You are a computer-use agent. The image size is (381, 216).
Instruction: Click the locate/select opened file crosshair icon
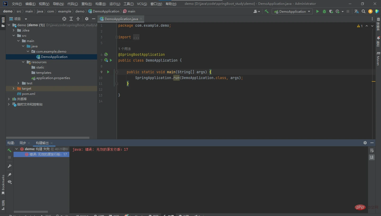(x=64, y=19)
